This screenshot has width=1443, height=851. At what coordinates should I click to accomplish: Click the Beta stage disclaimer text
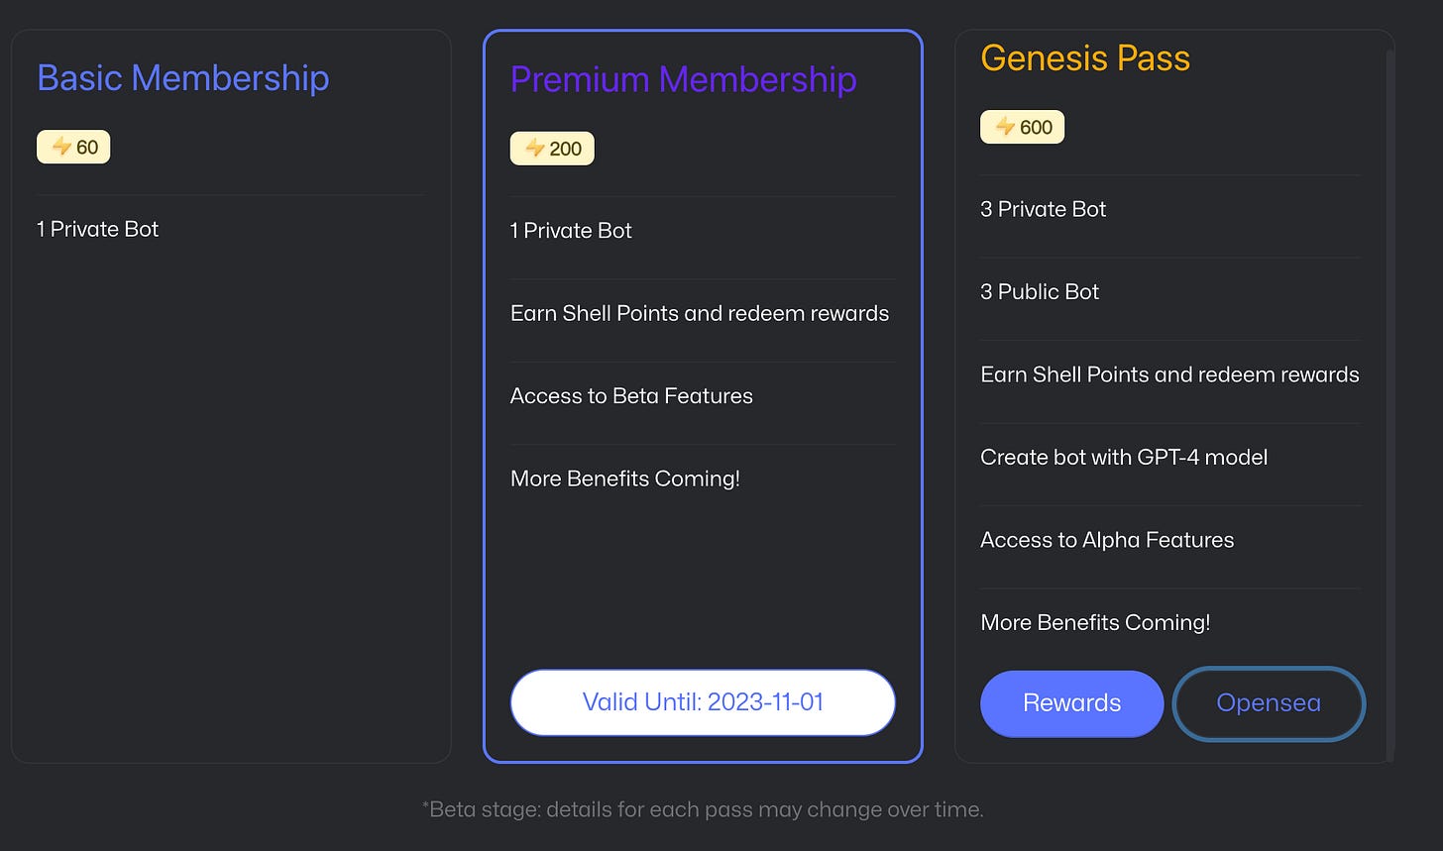click(x=703, y=809)
